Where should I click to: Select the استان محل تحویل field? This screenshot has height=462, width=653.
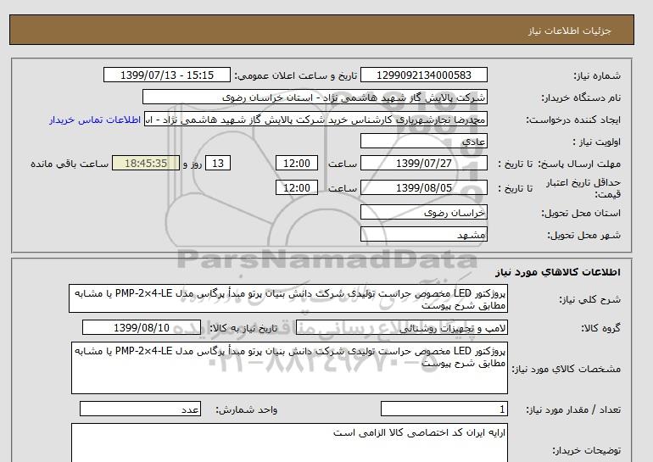click(425, 214)
